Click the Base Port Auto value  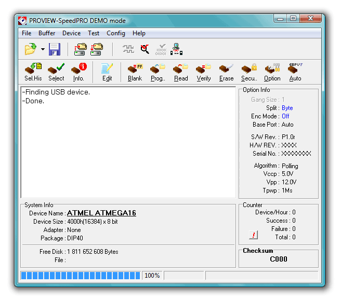click(287, 125)
